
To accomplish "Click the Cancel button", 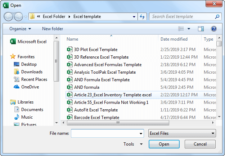I will pyautogui.click(x=200, y=144).
